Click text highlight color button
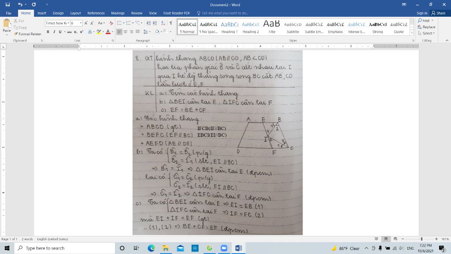451x254 pixels. tap(99, 32)
